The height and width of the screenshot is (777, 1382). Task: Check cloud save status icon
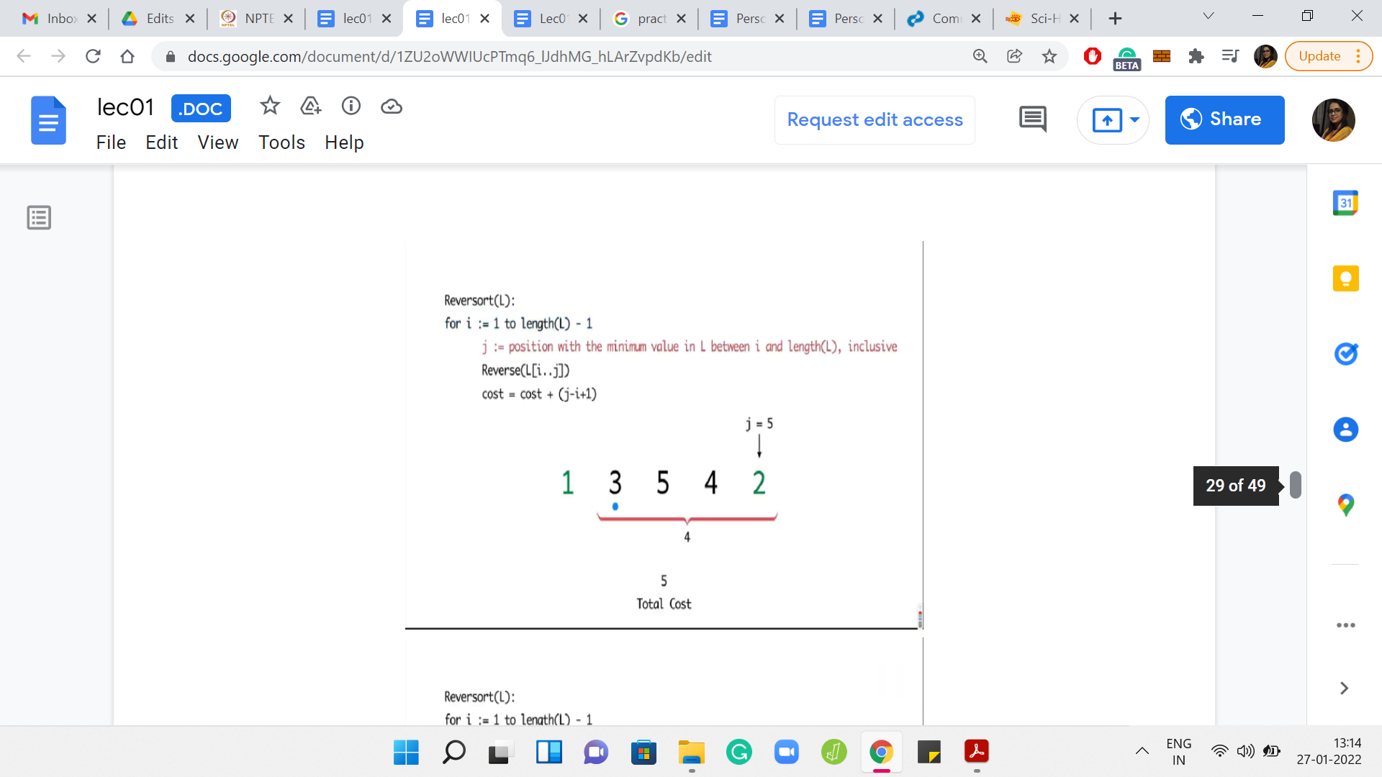391,106
